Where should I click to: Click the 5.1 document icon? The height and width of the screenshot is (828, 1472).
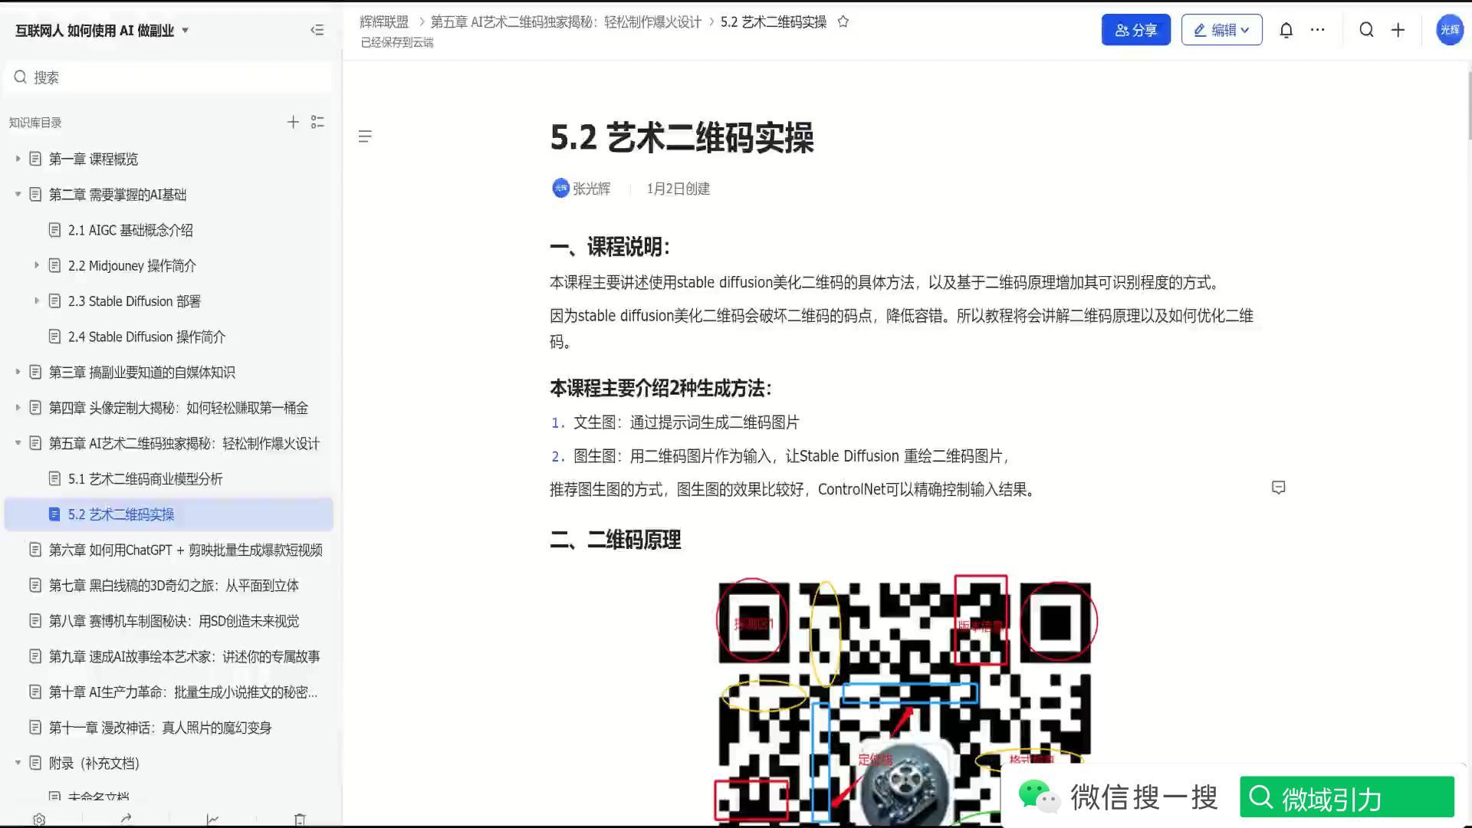click(x=54, y=478)
